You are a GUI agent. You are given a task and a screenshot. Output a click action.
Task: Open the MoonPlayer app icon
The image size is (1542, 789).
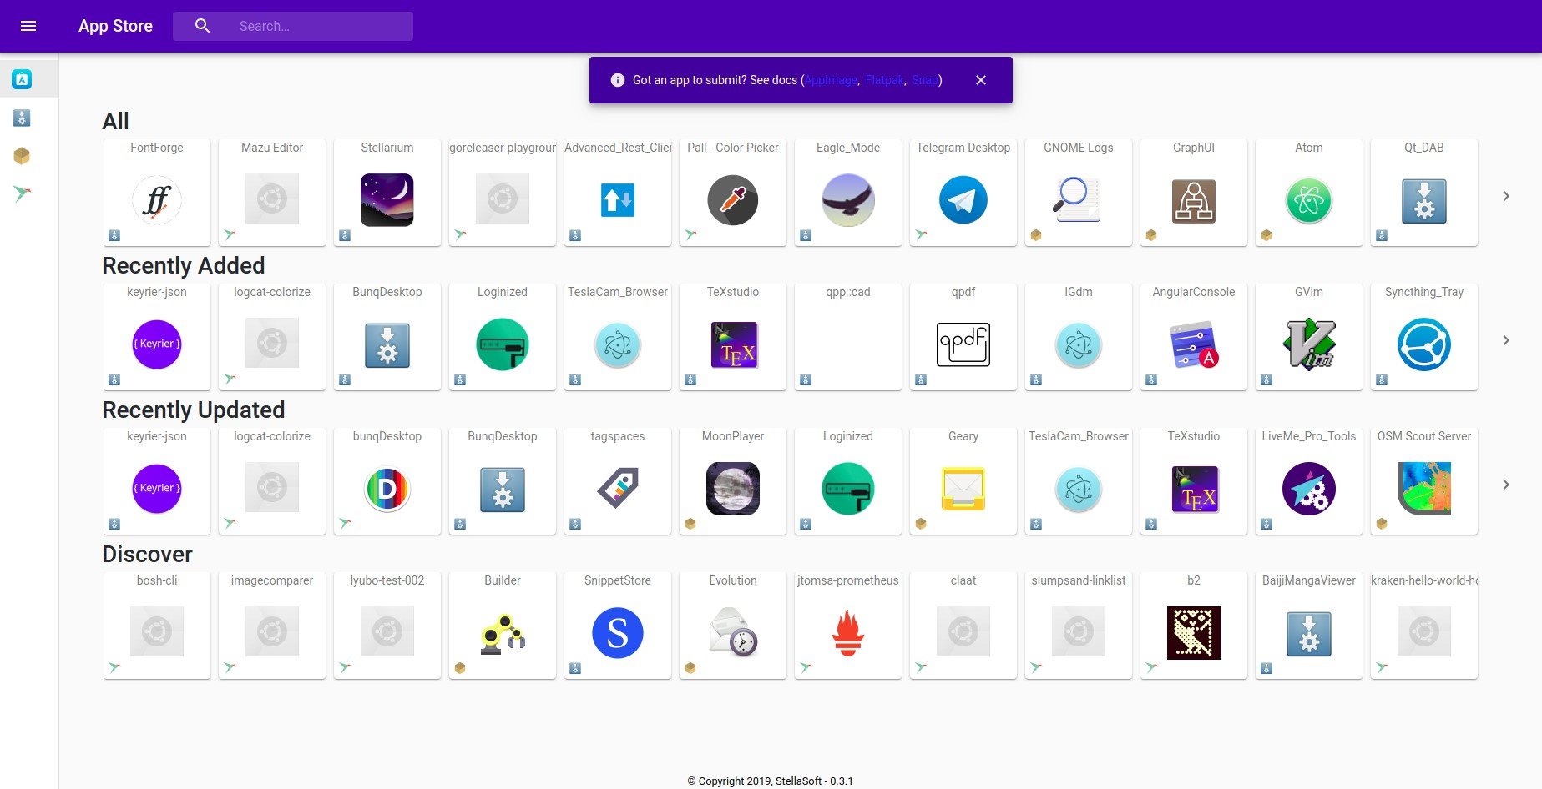click(732, 489)
